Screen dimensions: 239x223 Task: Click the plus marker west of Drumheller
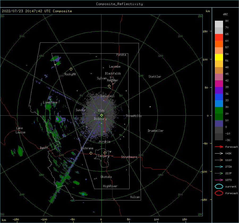150,107
